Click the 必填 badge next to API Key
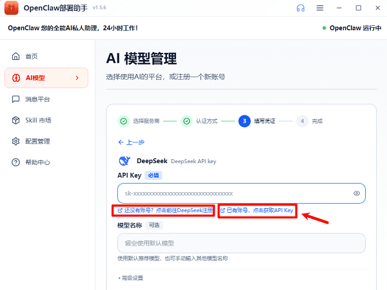This screenshot has width=387, height=290. point(154,175)
